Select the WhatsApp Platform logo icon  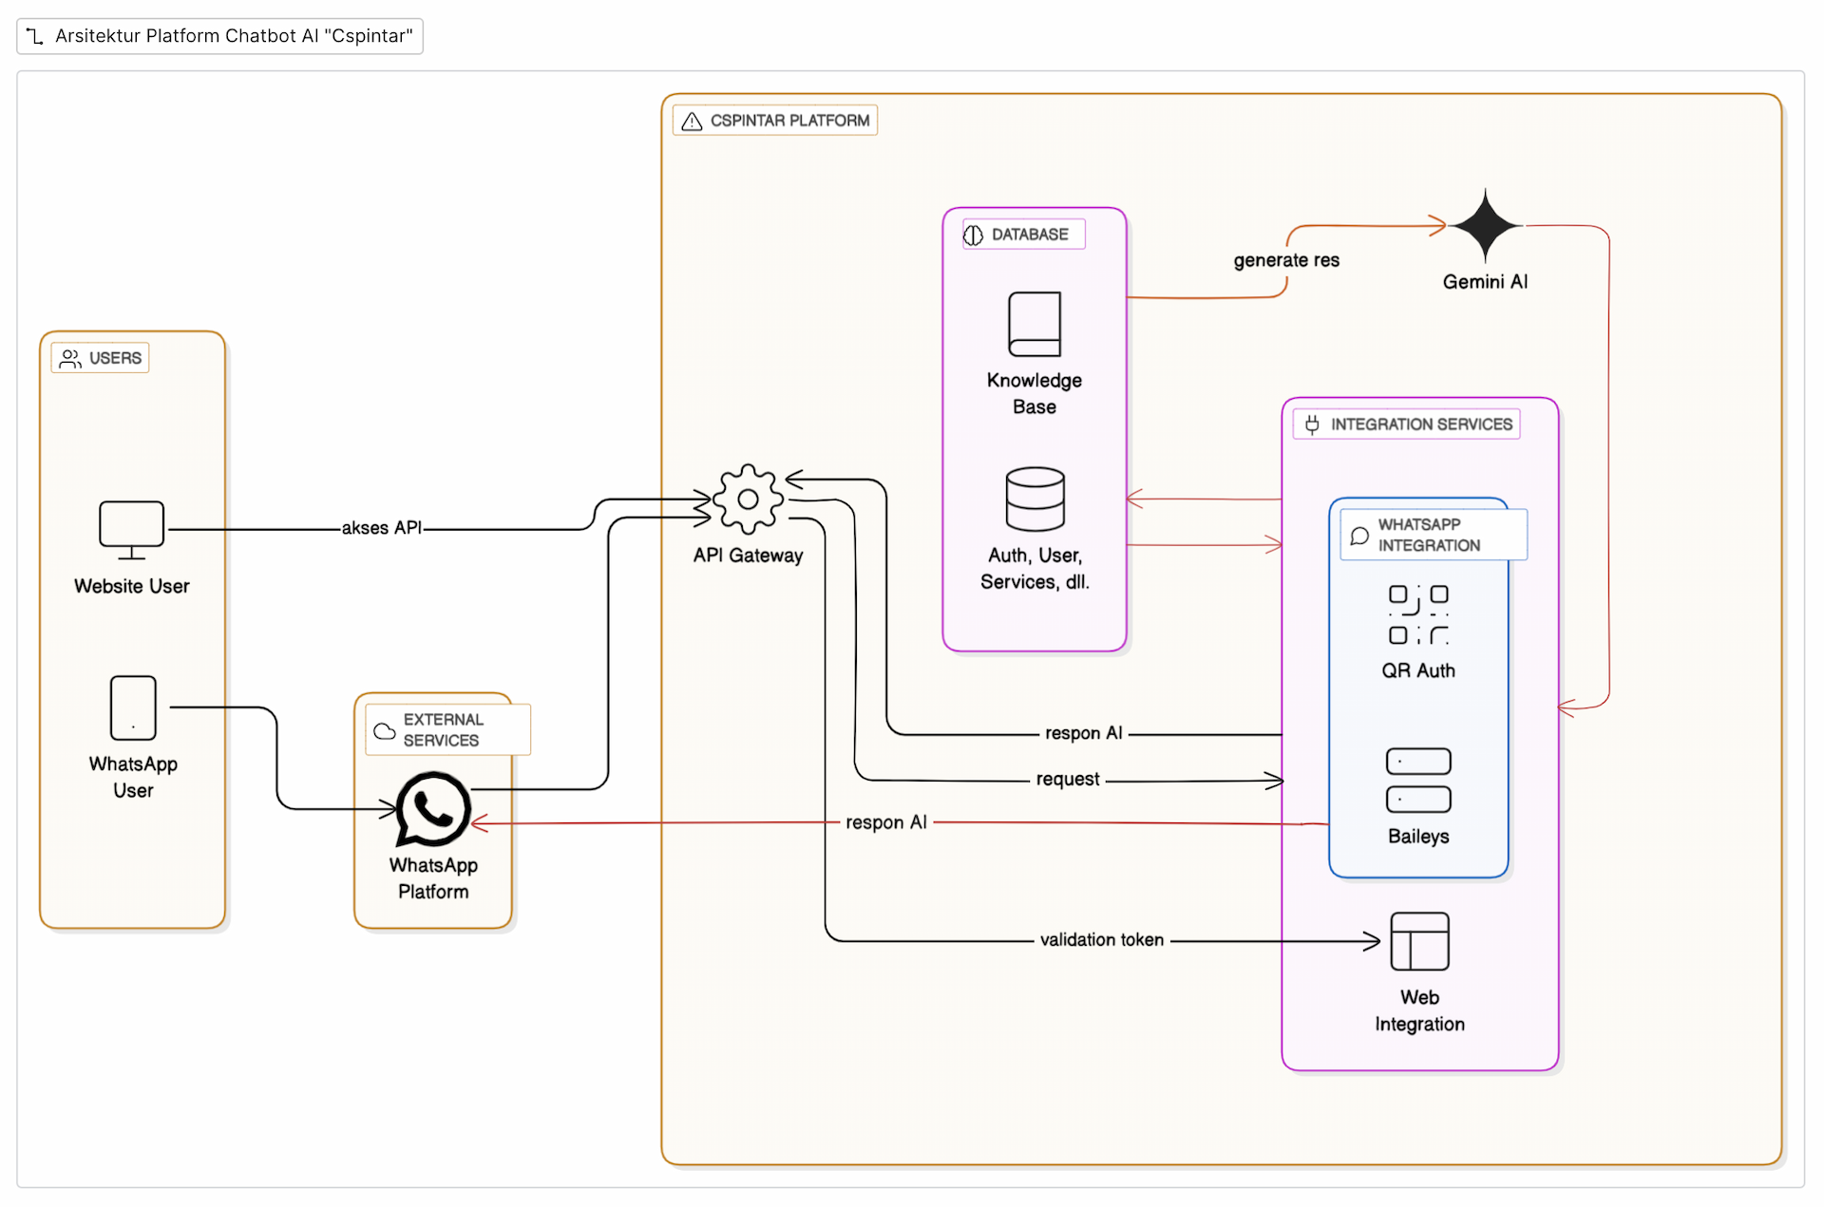(x=433, y=808)
